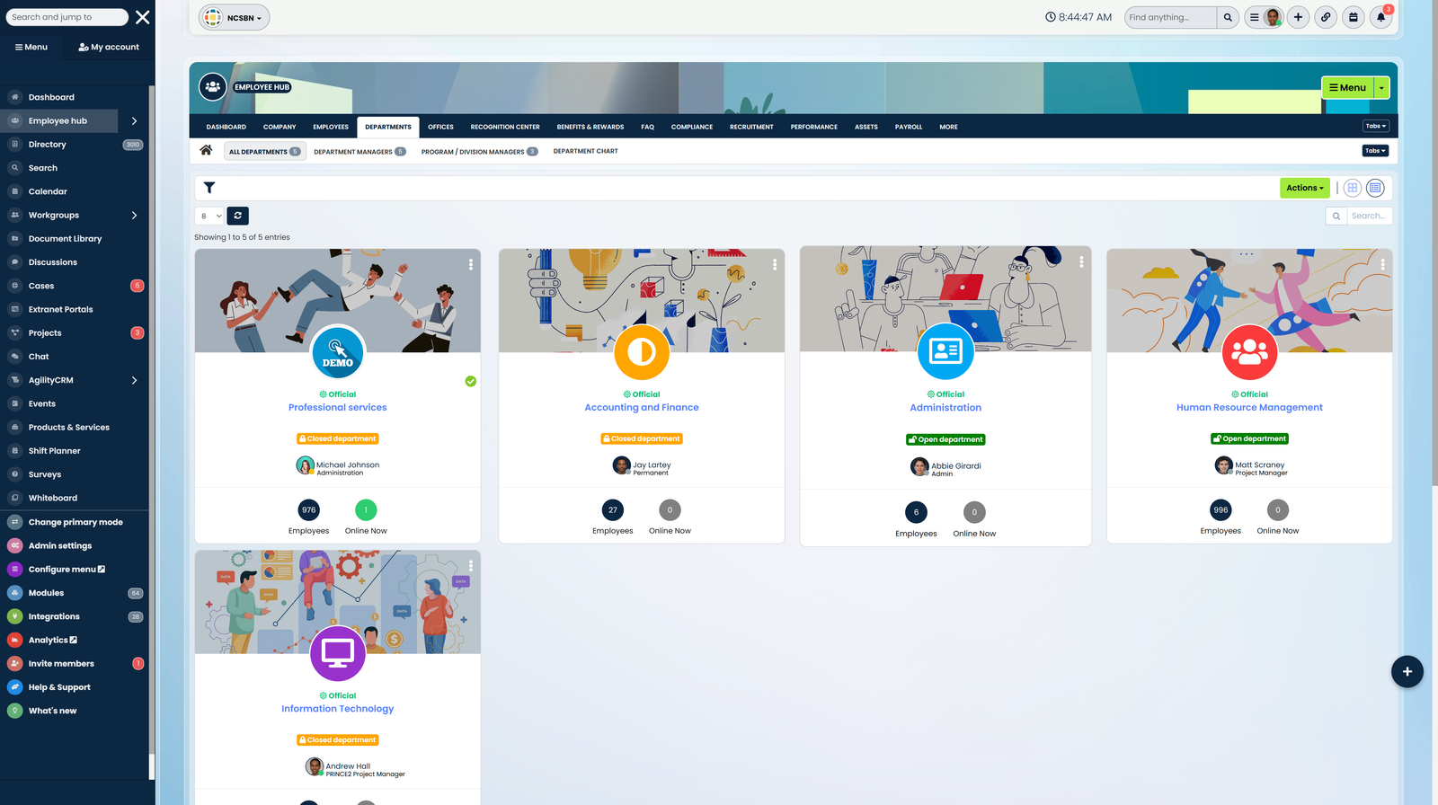Image resolution: width=1438 pixels, height=805 pixels.
Task: Click the Find anything search field
Action: pos(1170,17)
